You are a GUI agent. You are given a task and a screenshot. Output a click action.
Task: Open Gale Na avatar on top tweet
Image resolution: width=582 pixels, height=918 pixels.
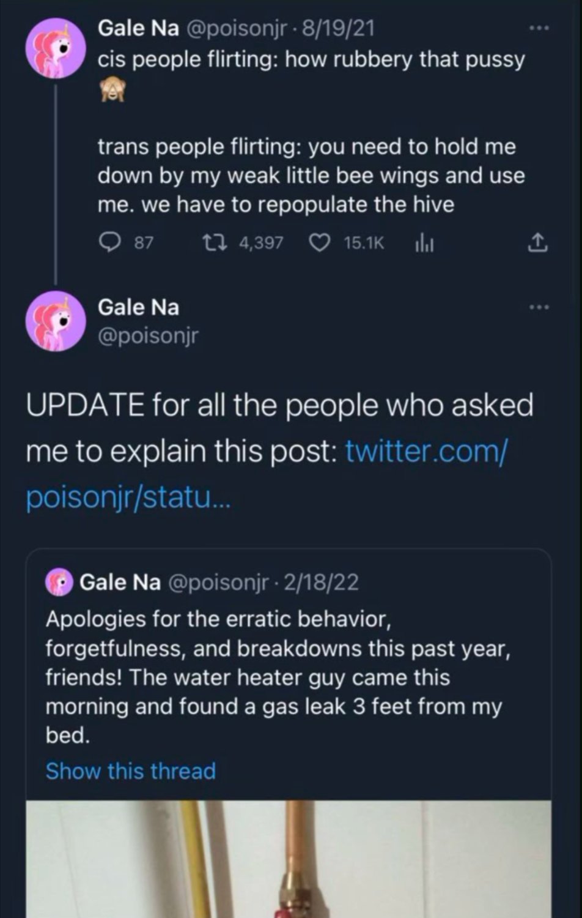pos(56,48)
